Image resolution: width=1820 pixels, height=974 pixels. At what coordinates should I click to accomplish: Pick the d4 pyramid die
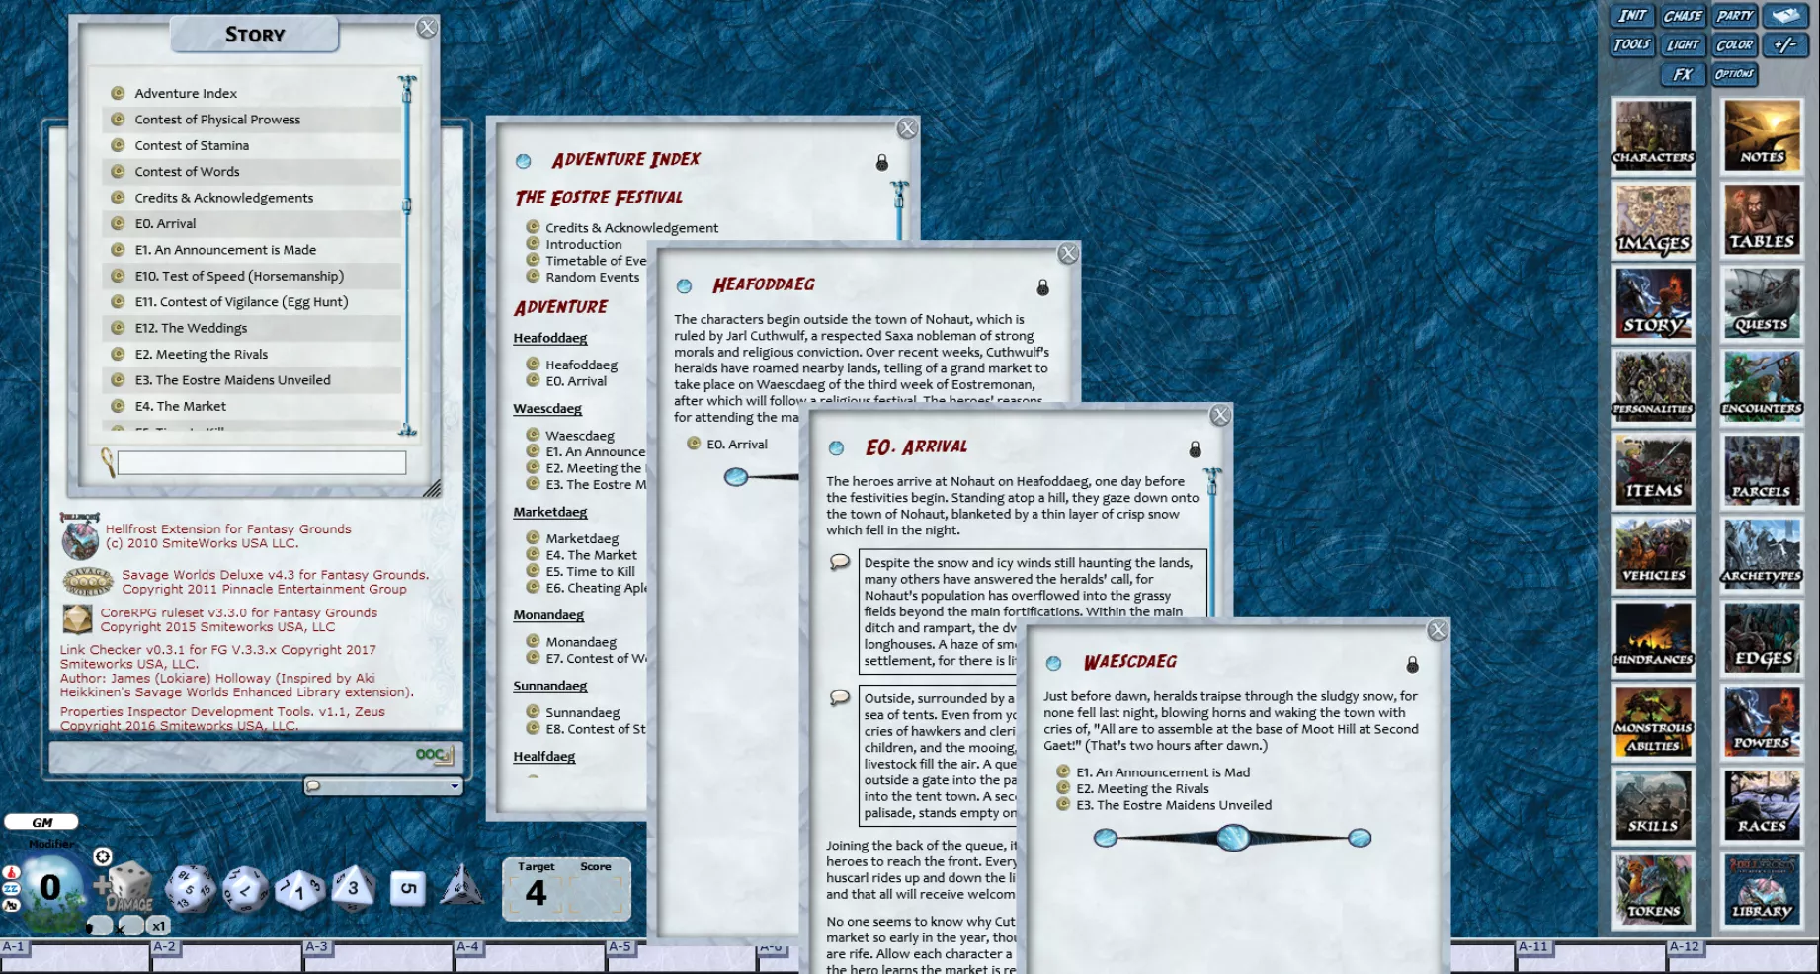pyautogui.click(x=460, y=885)
